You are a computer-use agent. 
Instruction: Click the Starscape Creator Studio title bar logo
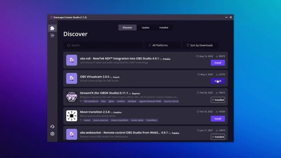tap(51, 17)
